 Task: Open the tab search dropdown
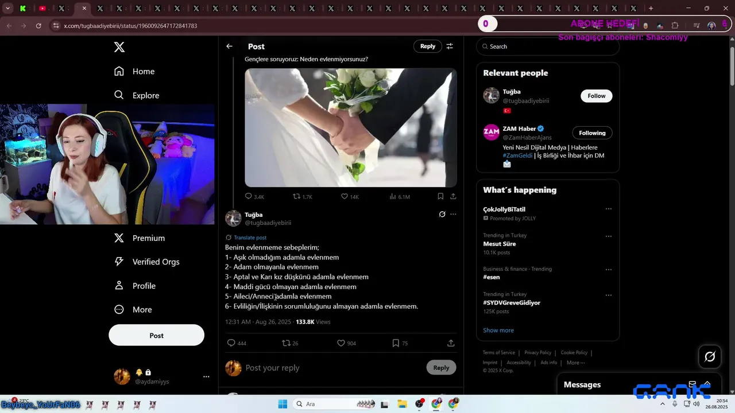(7, 9)
